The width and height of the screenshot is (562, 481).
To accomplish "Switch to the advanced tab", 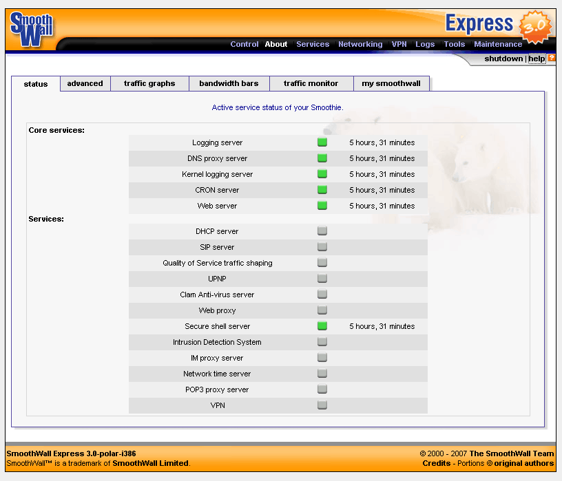I will click(x=85, y=83).
